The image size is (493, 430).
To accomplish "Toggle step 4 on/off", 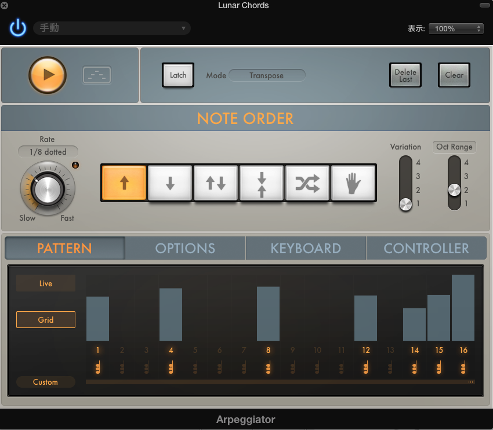I will tap(171, 350).
